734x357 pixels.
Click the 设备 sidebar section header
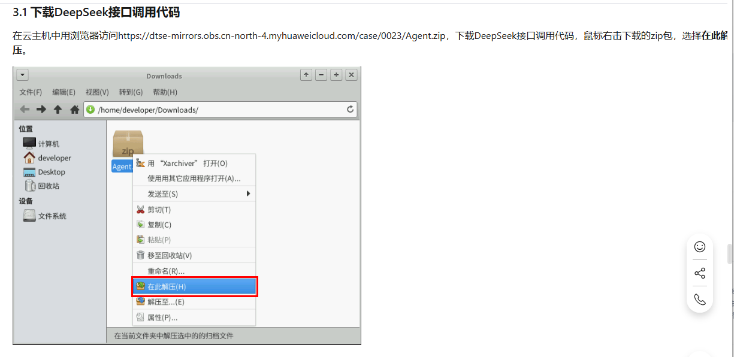coord(26,201)
